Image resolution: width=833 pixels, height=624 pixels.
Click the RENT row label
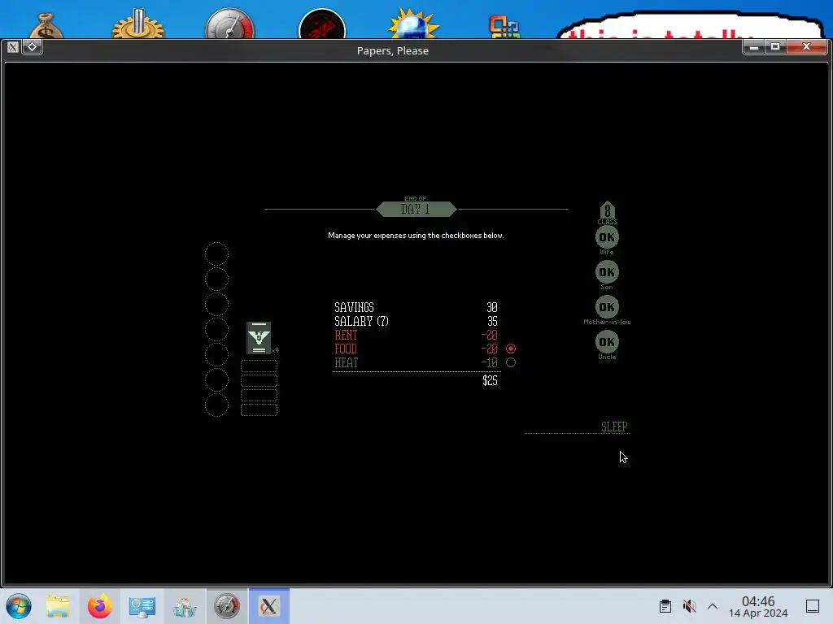click(346, 335)
